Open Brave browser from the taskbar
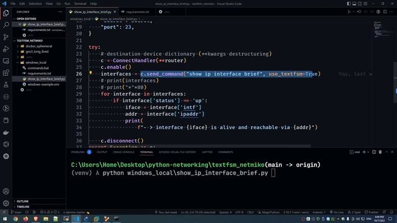The image size is (397, 223). pos(36,219)
